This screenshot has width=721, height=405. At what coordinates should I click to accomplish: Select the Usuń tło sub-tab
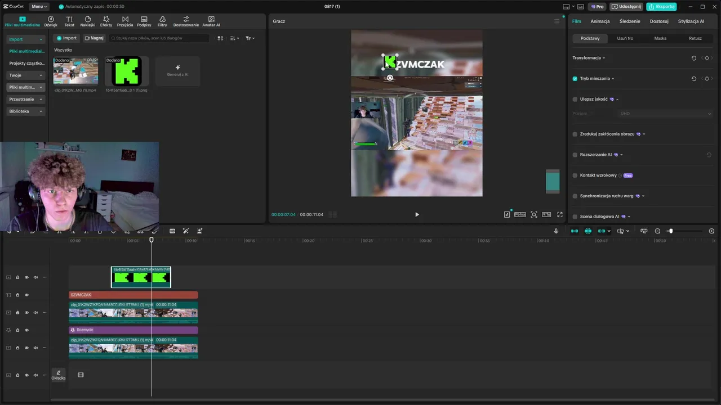625,38
